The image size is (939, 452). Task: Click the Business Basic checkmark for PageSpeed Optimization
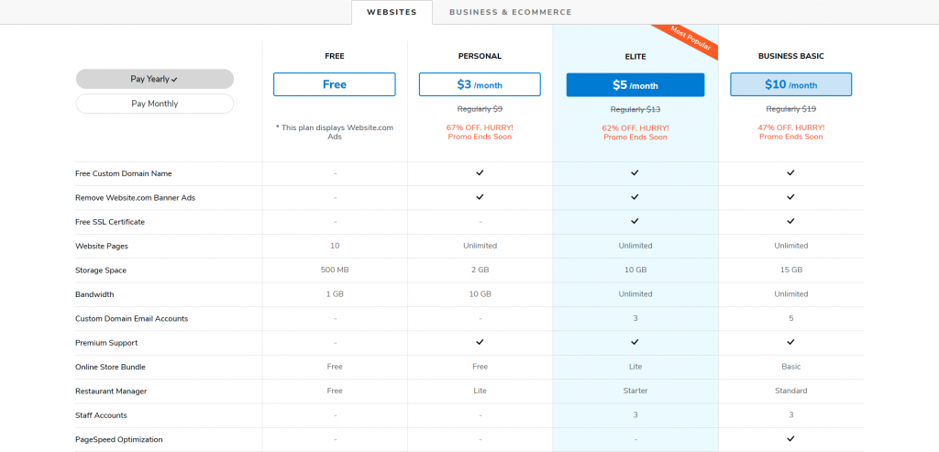pos(791,439)
